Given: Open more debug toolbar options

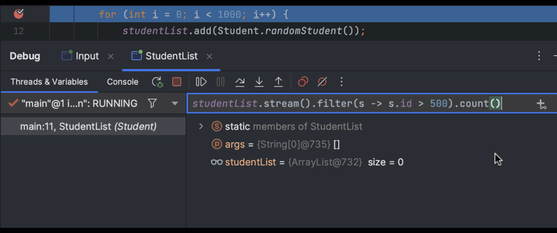Looking at the screenshot, I should click(341, 82).
